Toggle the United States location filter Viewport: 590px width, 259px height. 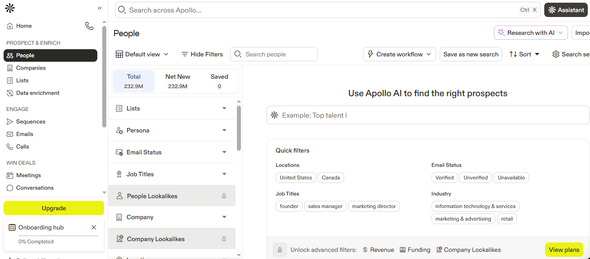pos(296,178)
